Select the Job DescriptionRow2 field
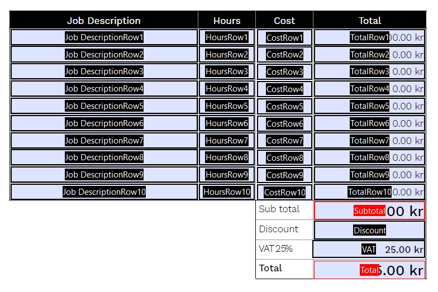Screen dimensions: 438x292 click(x=104, y=55)
